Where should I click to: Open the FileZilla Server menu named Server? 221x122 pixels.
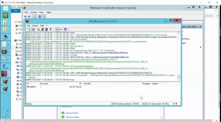[35, 25]
